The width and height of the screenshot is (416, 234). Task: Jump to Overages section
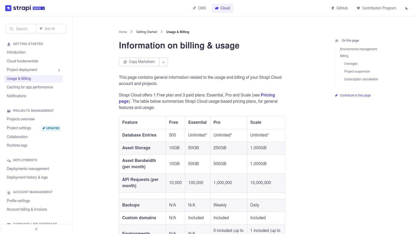coord(351,64)
